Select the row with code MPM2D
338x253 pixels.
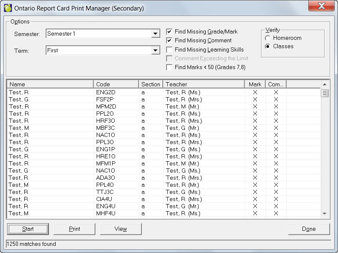pos(106,107)
